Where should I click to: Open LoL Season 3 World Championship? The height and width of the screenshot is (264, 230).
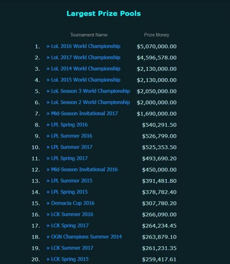90,91
